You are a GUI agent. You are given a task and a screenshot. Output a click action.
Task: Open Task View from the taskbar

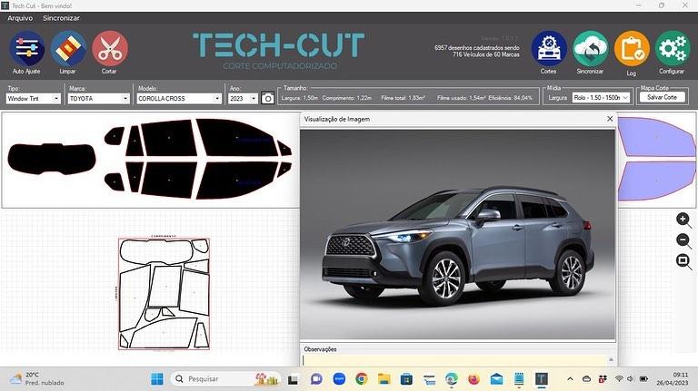click(293, 379)
